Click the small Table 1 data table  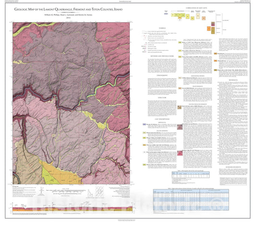coord(191,175)
